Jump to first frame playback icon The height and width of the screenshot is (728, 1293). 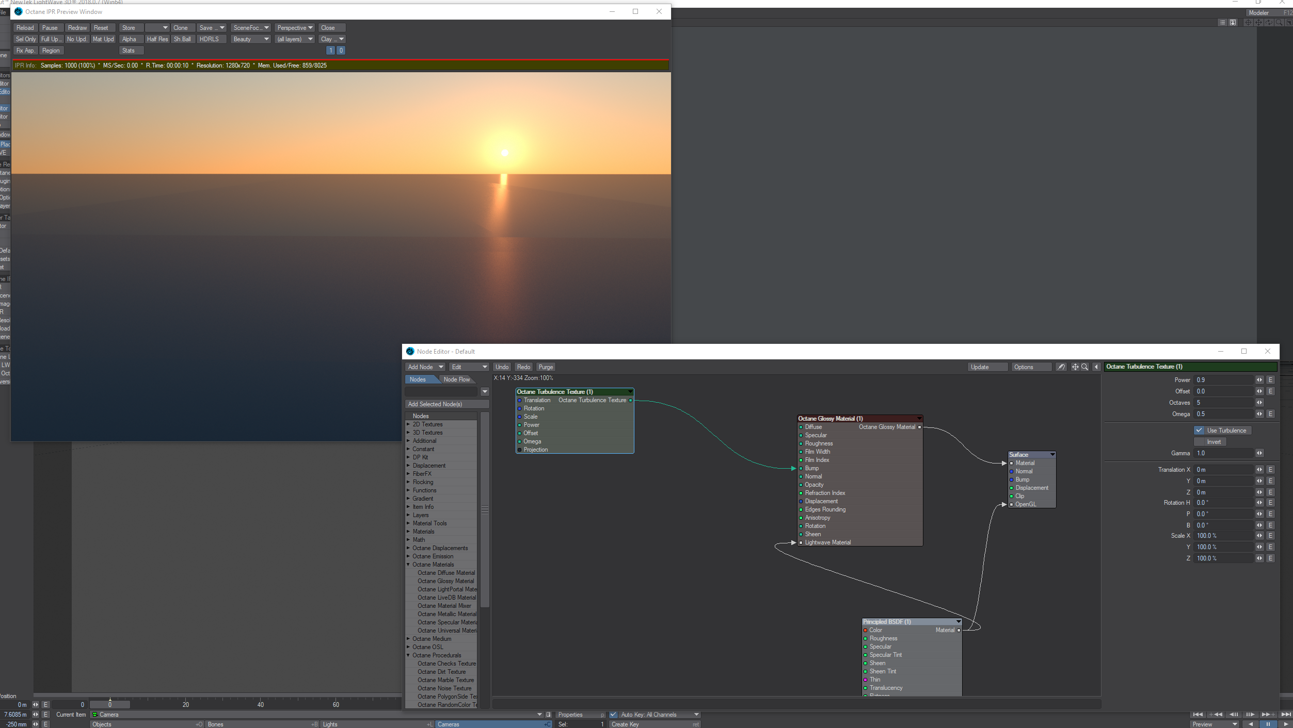click(1198, 715)
